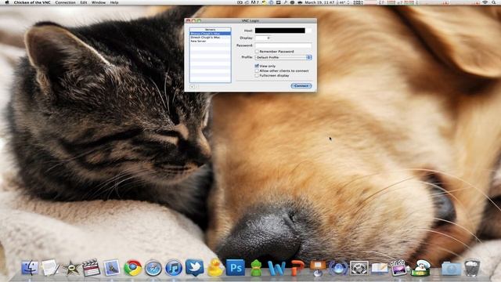
Task: Launch Safari from the dock
Action: [153, 268]
